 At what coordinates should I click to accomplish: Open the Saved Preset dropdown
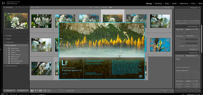[x=192, y=29]
